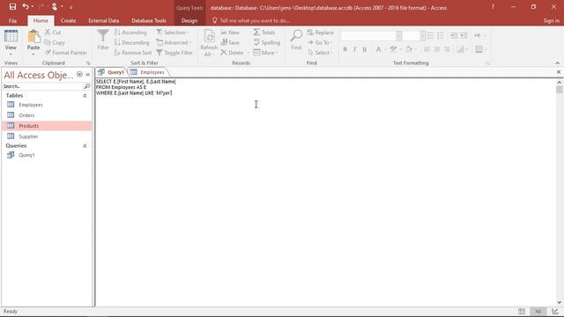Screen dimensions: 564x317
Task: Click Delete record command
Action: click(x=232, y=53)
